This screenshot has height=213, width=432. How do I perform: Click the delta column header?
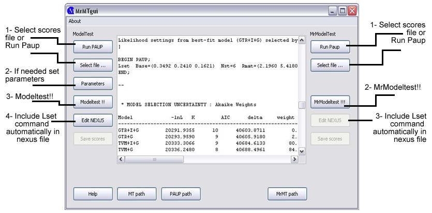point(255,118)
